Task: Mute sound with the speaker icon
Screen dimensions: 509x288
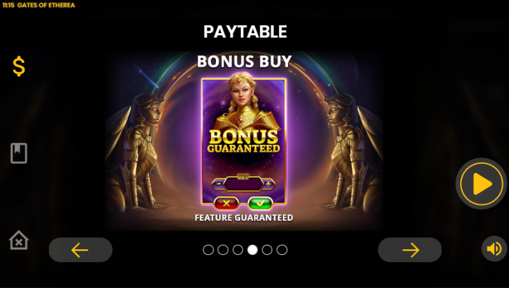Action: coord(494,249)
